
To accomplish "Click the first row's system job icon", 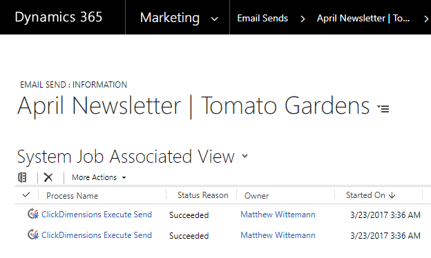I will [33, 214].
